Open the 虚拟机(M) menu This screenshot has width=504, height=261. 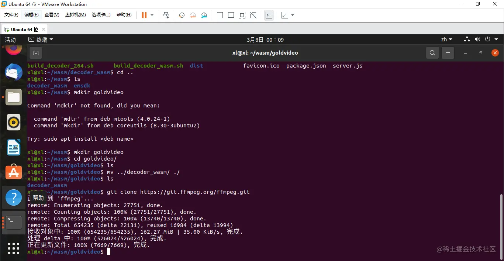[76, 15]
